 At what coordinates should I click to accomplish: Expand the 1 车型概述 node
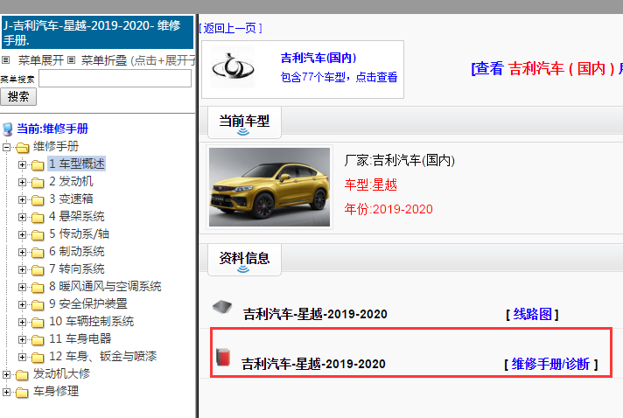22,164
